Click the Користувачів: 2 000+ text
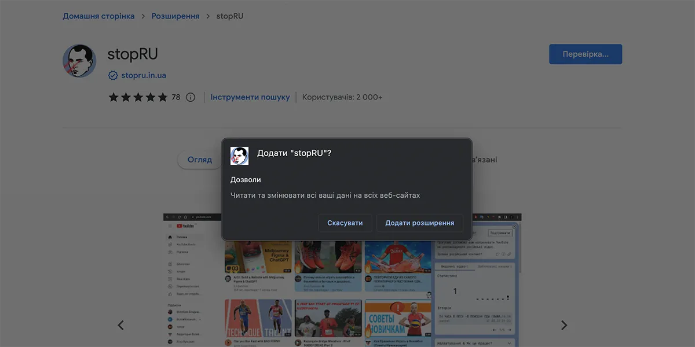The width and height of the screenshot is (695, 347). (342, 97)
